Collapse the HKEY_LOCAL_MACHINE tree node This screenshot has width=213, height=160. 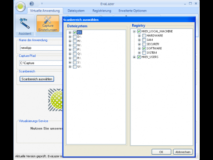pos(134,32)
